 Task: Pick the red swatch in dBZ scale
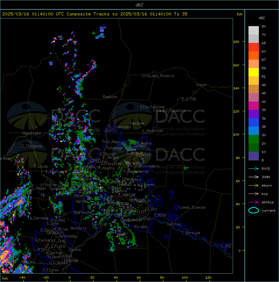[x=254, y=47]
